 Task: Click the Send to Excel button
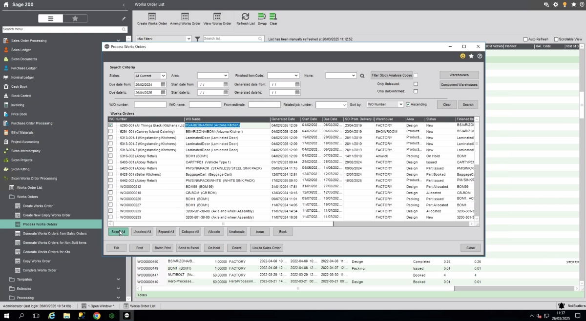(x=188, y=248)
